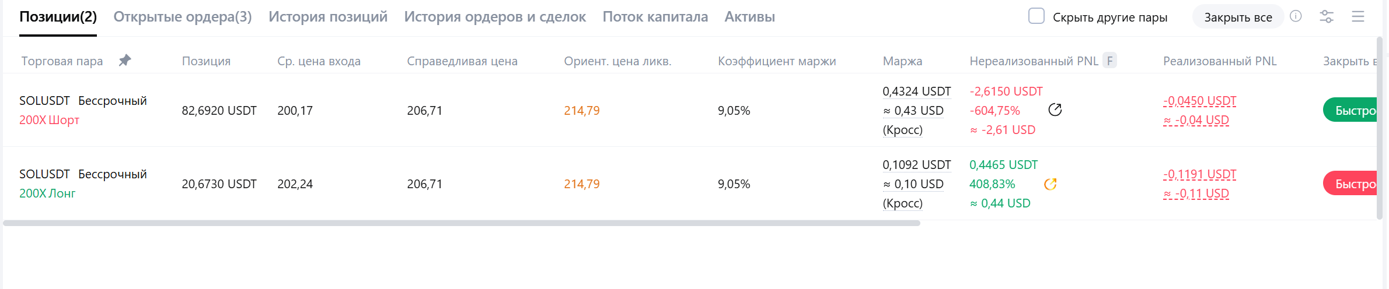Image resolution: width=1389 pixels, height=289 pixels.
Task: Click the info icon next to Закрыть все
Action: tap(1296, 16)
